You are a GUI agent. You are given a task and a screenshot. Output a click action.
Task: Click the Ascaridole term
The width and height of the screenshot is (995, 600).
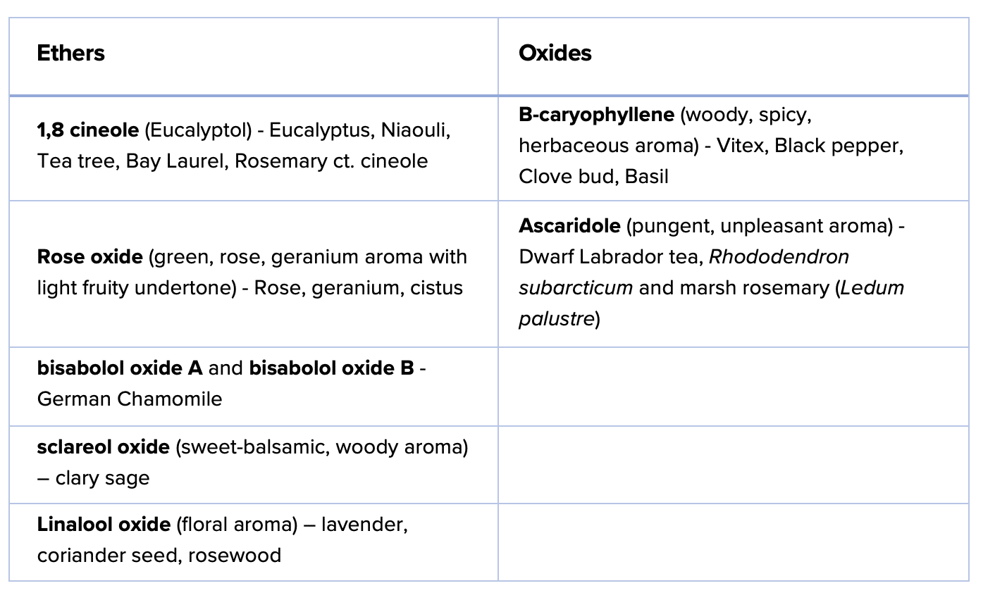[569, 225]
